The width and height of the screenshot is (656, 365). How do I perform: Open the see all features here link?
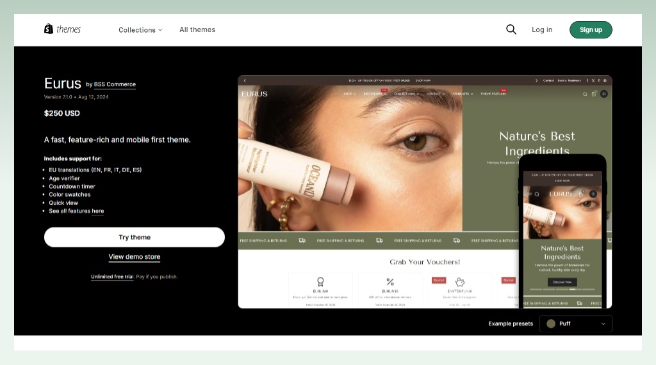(97, 211)
